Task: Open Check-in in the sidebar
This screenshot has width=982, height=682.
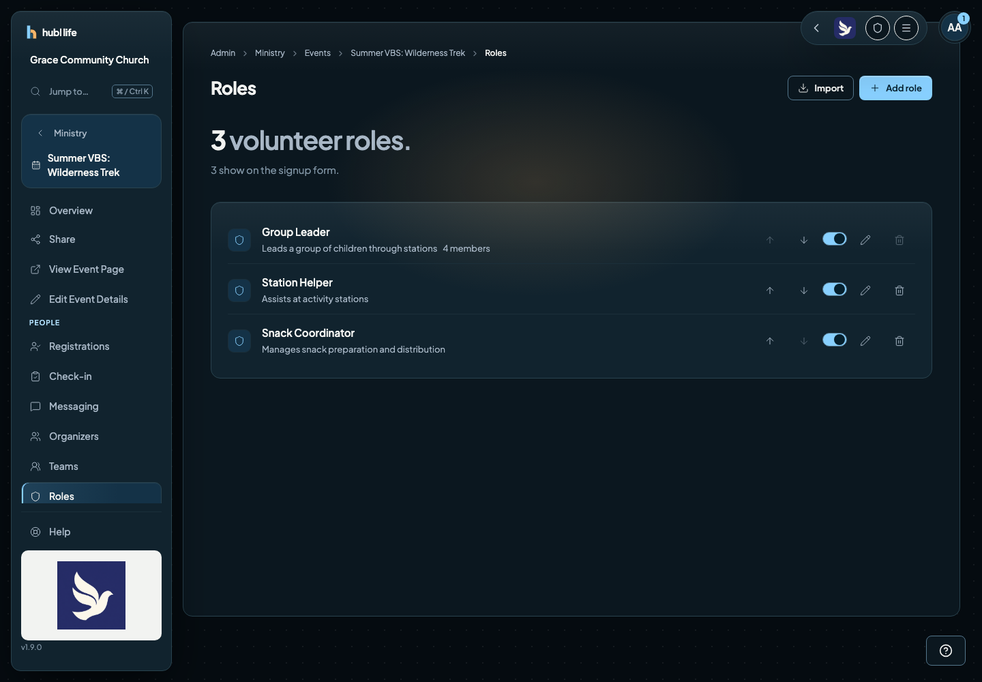Action: 91,376
